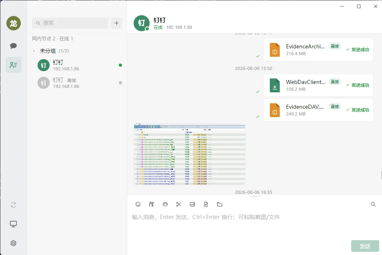Viewport: 382px width, 255px height.
Task: Click the 2026-08-06 16:35 timestamp
Action: [x=254, y=192]
